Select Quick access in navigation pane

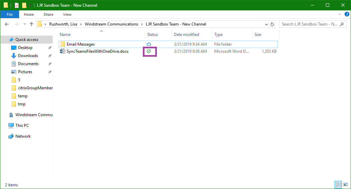pyautogui.click(x=26, y=40)
